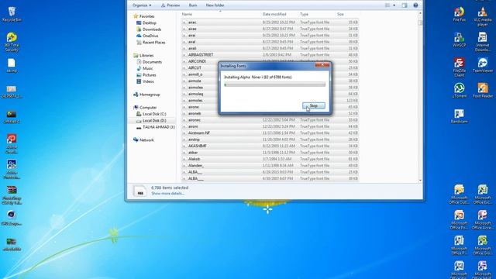Open Adobe Photoshop desktop shortcut
The width and height of the screenshot is (496, 279).
pyautogui.click(x=12, y=170)
